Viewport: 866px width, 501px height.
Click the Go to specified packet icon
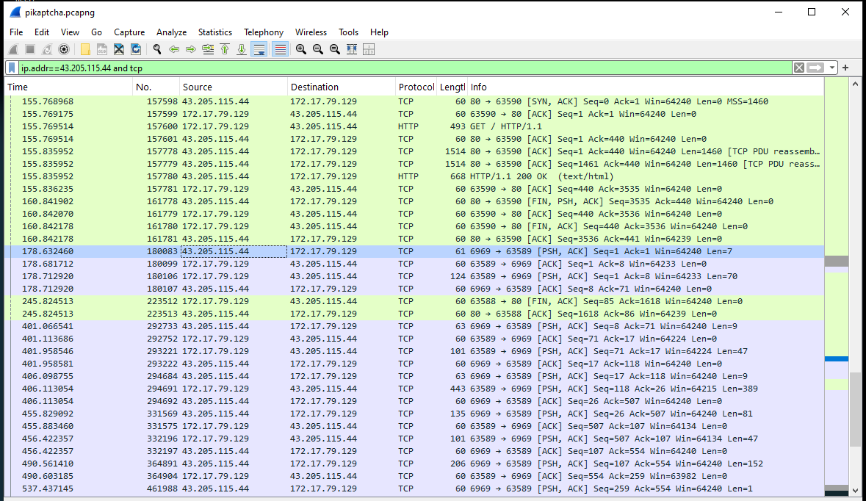[x=208, y=50]
